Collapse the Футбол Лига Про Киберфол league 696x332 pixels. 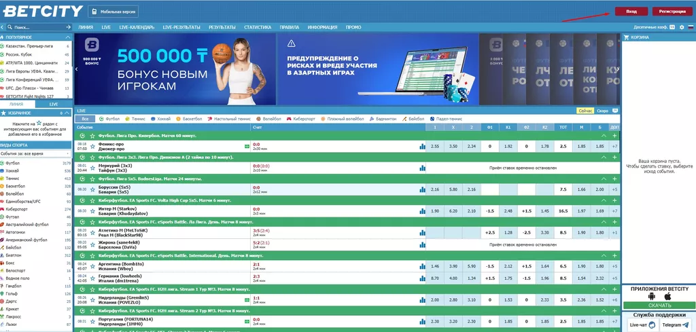(604, 136)
